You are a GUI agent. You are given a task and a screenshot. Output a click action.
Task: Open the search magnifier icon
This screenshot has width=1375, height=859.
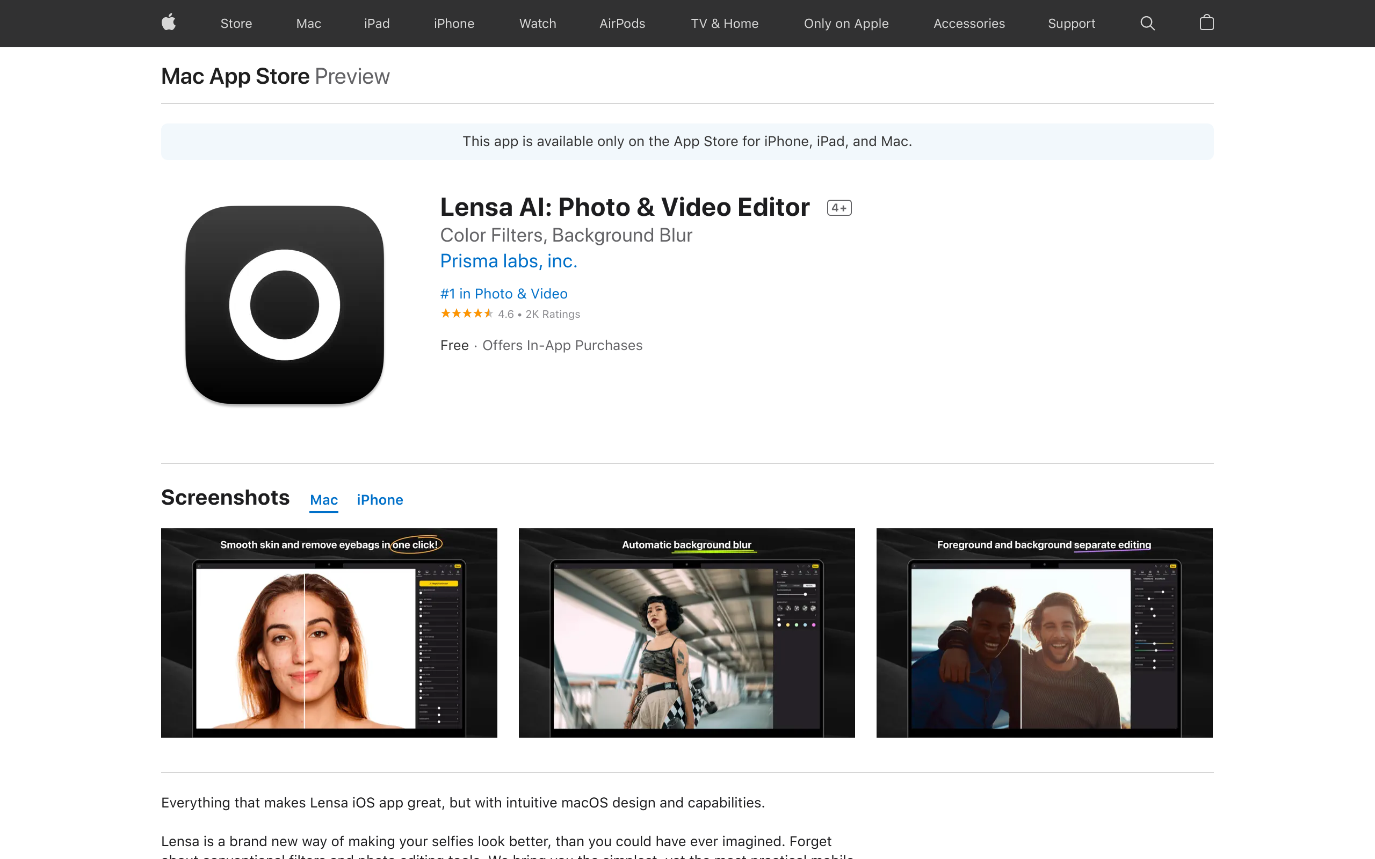[1147, 23]
